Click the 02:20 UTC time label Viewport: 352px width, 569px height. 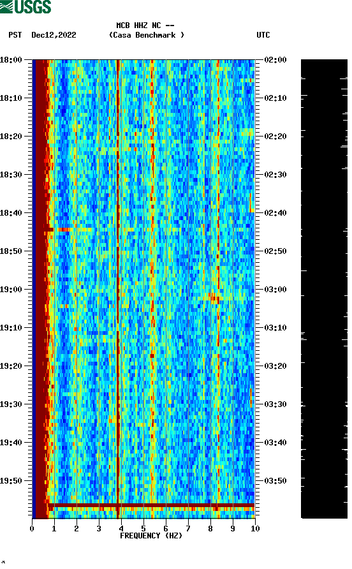[275, 137]
